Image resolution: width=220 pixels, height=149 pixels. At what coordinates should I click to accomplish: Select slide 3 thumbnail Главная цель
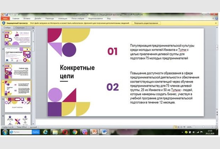18,71
